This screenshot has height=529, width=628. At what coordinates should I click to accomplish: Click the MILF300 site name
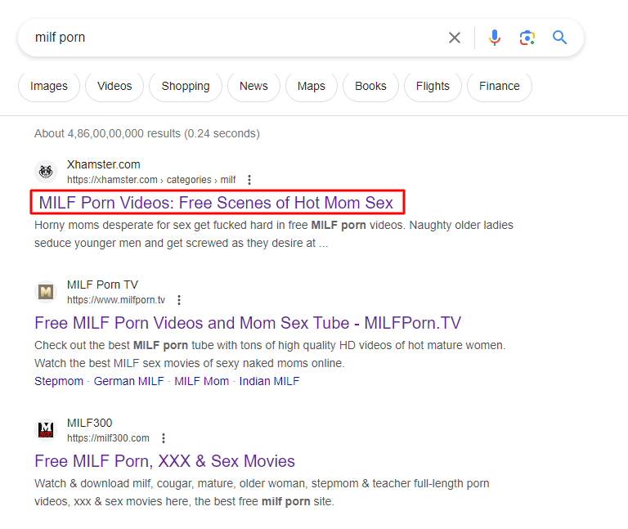click(89, 423)
